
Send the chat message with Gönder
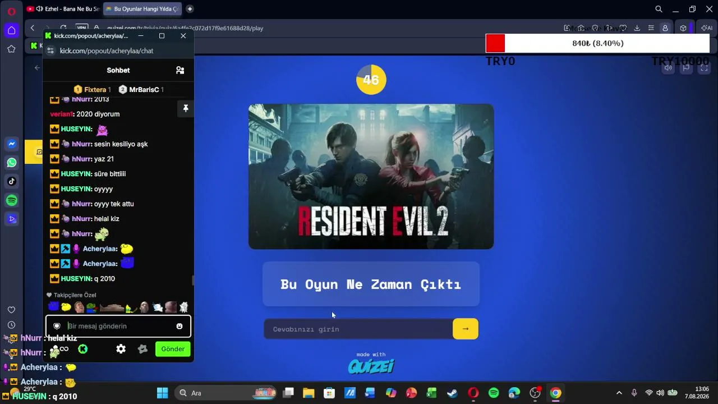(x=173, y=349)
